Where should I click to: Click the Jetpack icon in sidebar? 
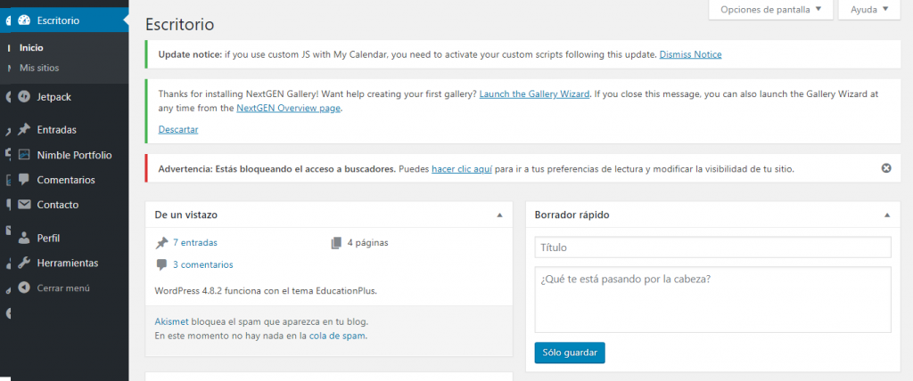[x=25, y=96]
